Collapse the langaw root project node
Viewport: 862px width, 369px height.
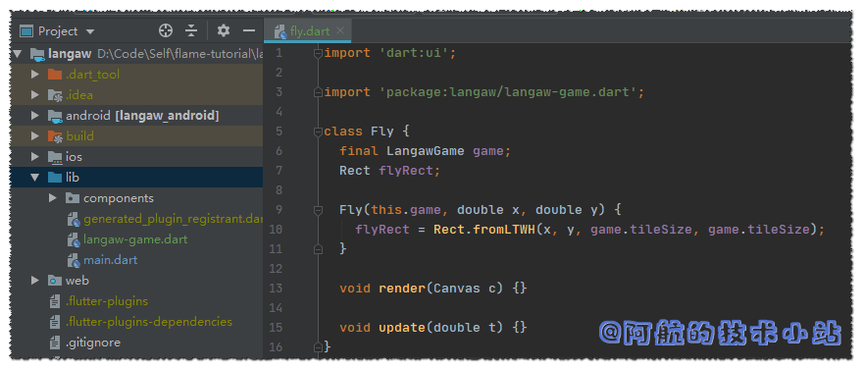tap(18, 54)
